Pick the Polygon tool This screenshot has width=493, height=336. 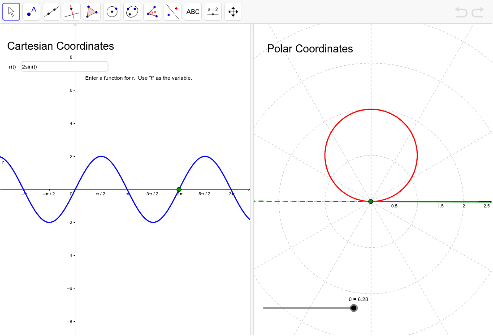coord(92,12)
